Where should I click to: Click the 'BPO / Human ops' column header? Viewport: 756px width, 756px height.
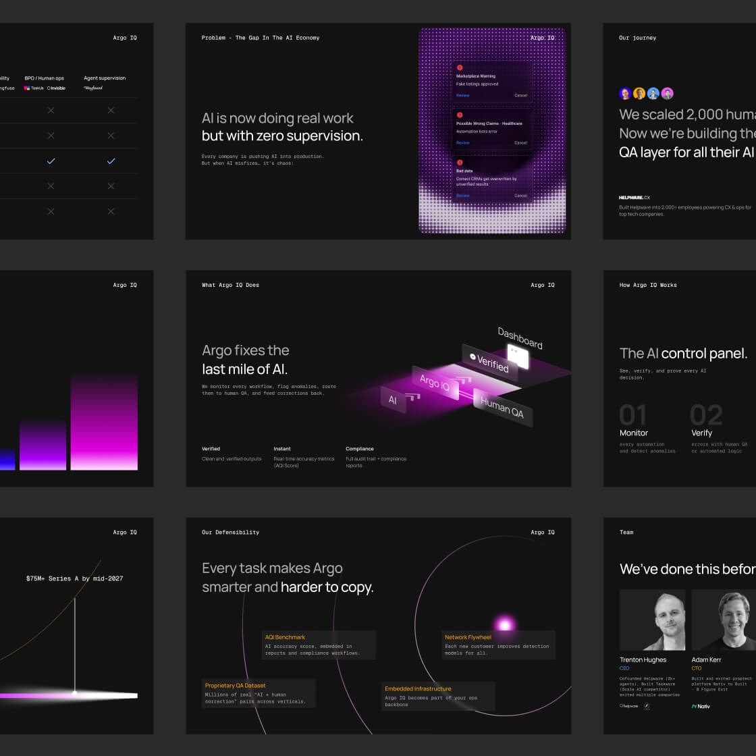pos(45,78)
